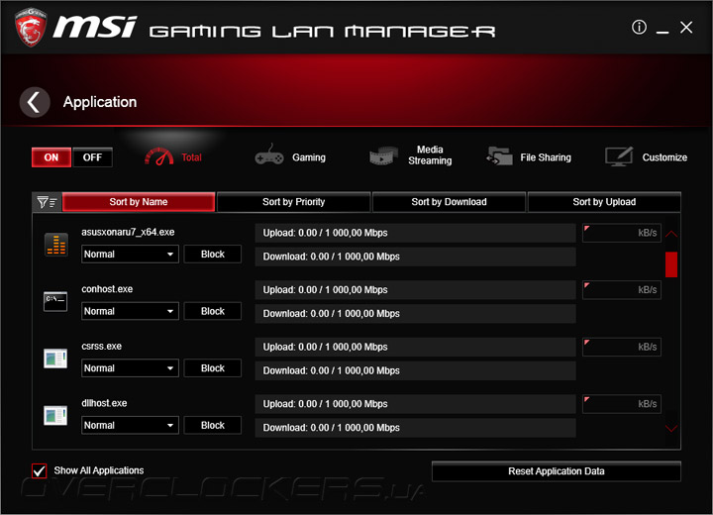
Task: Select the Gaming gamepad icon
Action: click(269, 155)
